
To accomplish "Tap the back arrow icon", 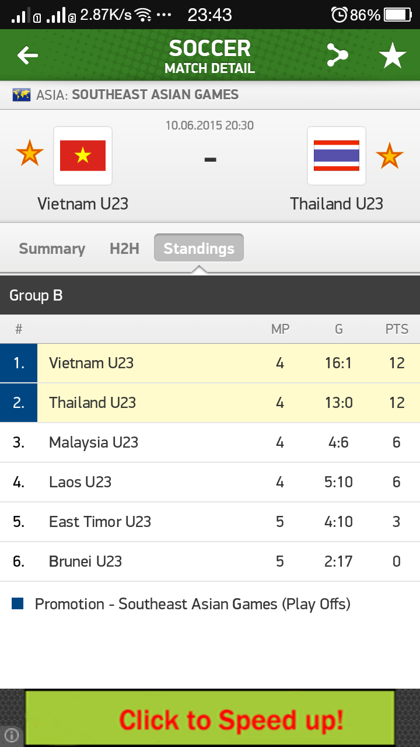I will pyautogui.click(x=27, y=55).
